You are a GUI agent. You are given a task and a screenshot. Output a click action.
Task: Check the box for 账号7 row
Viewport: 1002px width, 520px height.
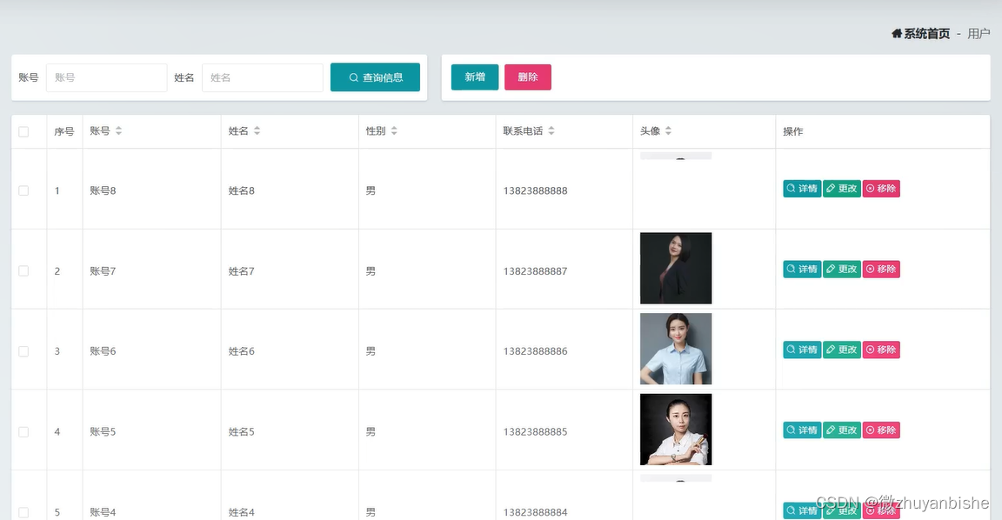coord(23,270)
